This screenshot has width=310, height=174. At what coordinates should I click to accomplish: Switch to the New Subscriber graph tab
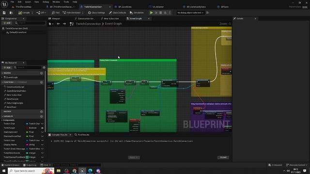click(111, 18)
